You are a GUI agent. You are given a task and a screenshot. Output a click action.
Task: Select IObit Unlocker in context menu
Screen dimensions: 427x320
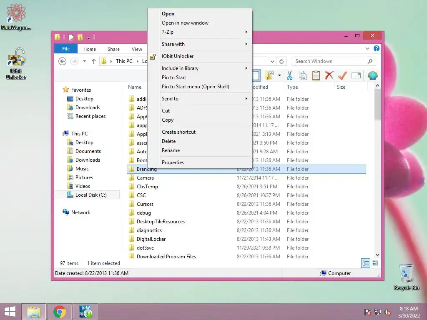click(x=200, y=56)
